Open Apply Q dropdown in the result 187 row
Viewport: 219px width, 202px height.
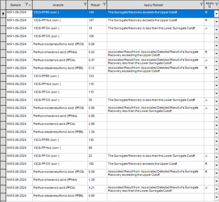[x=216, y=22]
